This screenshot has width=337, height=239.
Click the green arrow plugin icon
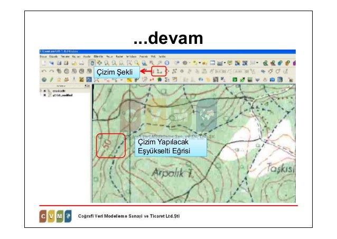point(242,80)
